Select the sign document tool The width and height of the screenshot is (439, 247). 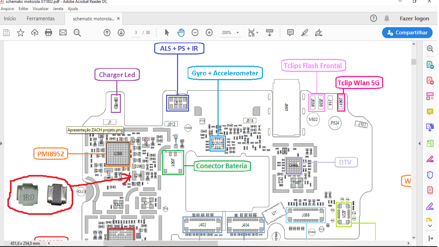(319, 32)
